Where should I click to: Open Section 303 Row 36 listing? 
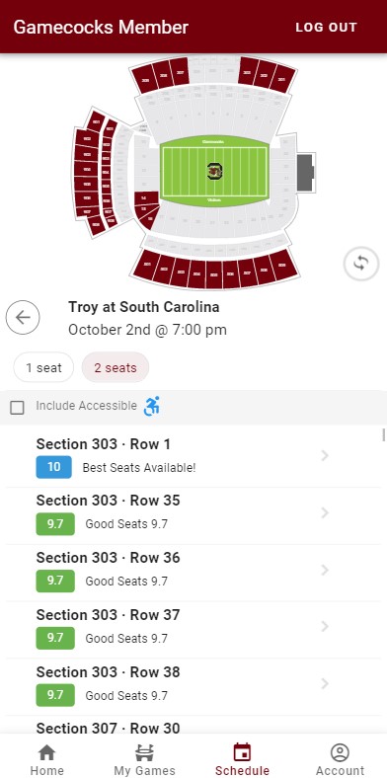point(193,573)
